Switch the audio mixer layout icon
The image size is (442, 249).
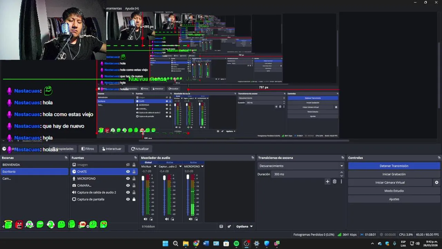pos(221,227)
